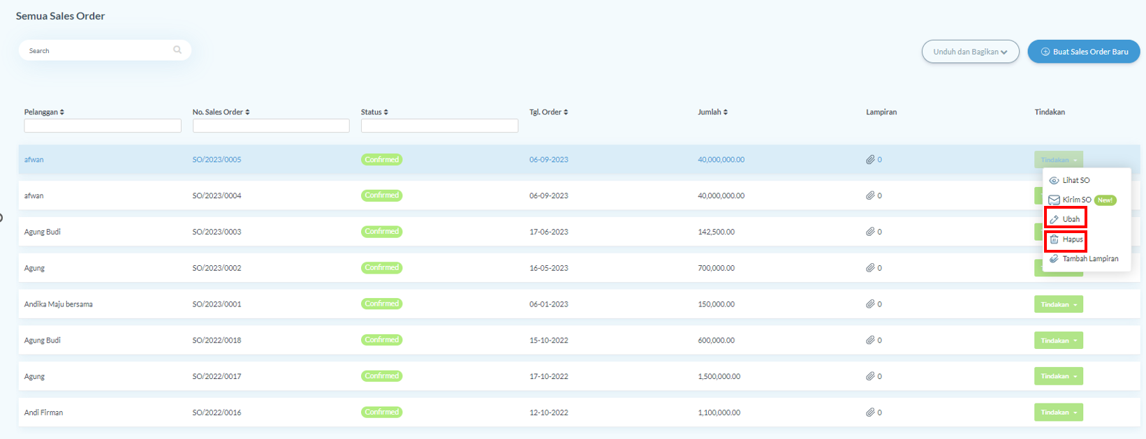Open Tindakan dropdown for SO/2022/0016
1146x439 pixels.
tap(1058, 412)
